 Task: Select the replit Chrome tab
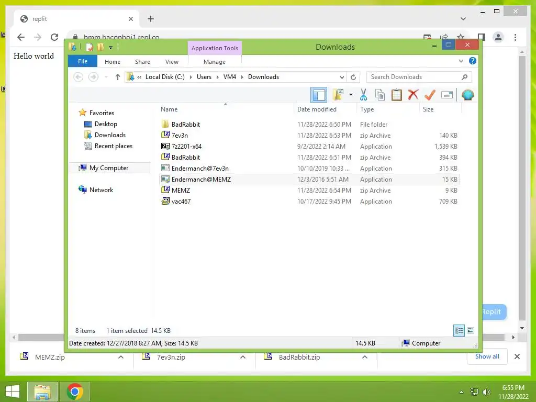click(76, 19)
